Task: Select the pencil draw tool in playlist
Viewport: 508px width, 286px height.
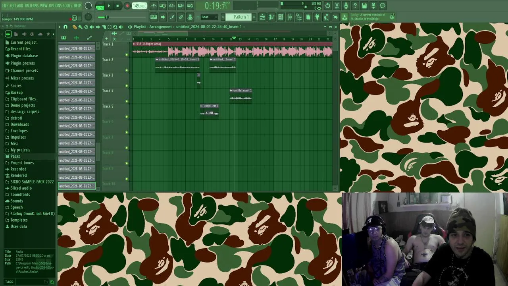Action: click(x=74, y=27)
